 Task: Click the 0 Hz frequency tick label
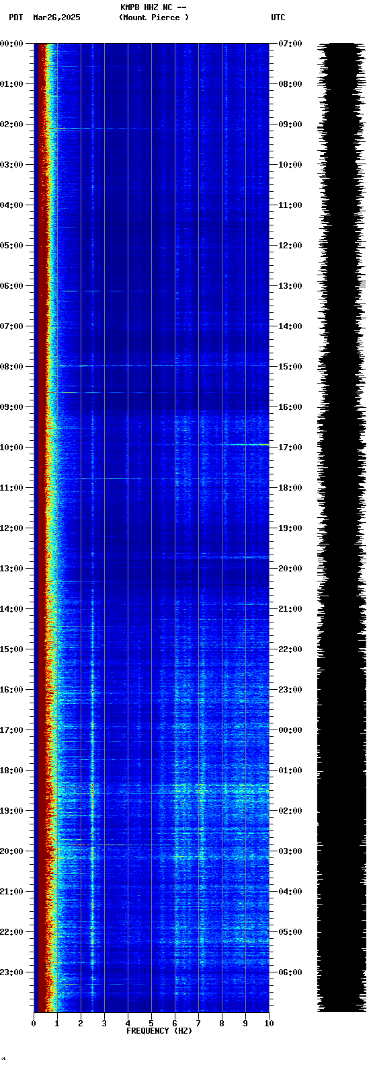click(x=34, y=1024)
